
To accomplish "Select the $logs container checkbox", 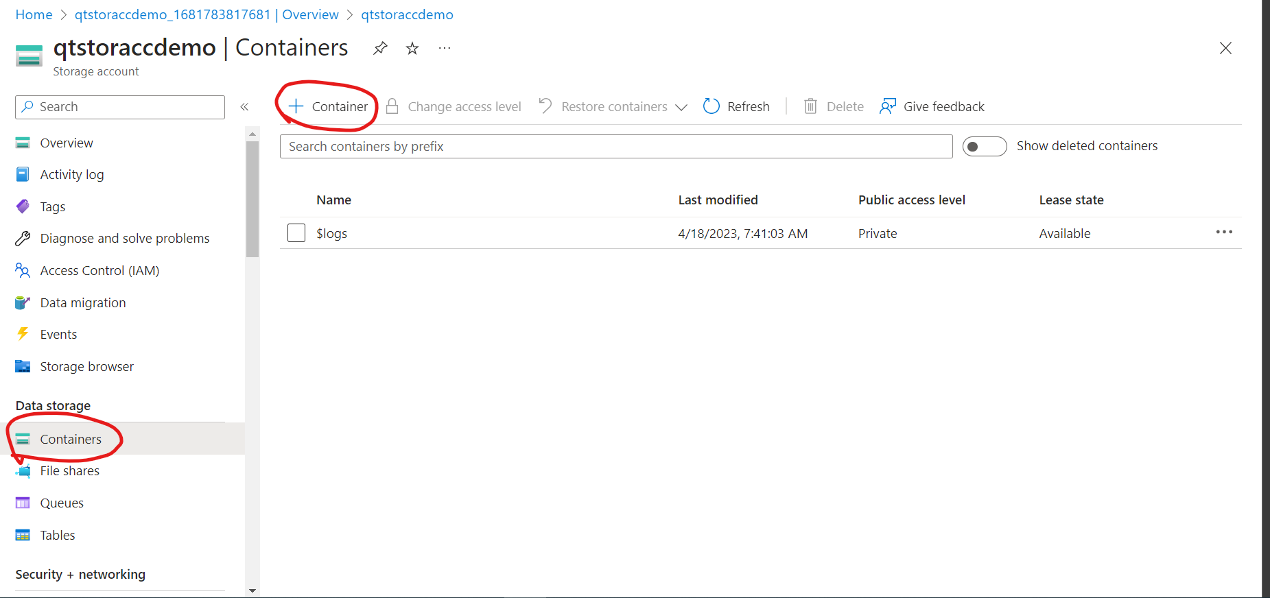I will (x=296, y=233).
